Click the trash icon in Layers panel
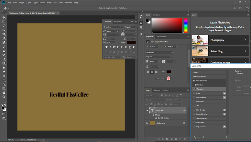251x142 pixels. click(x=185, y=138)
